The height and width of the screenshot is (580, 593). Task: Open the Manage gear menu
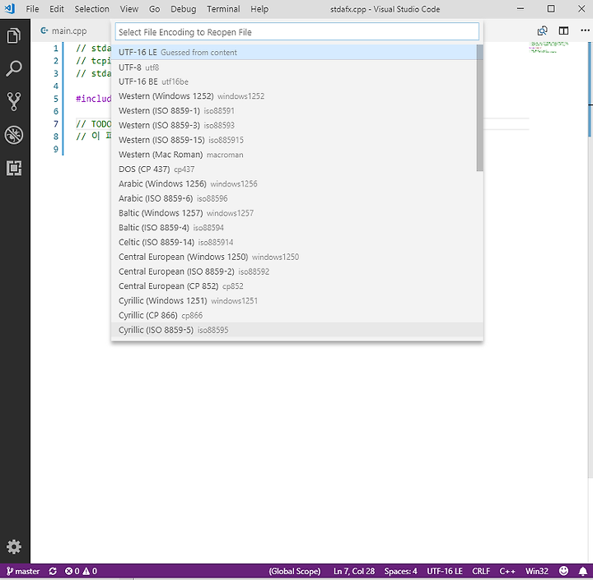(x=14, y=546)
